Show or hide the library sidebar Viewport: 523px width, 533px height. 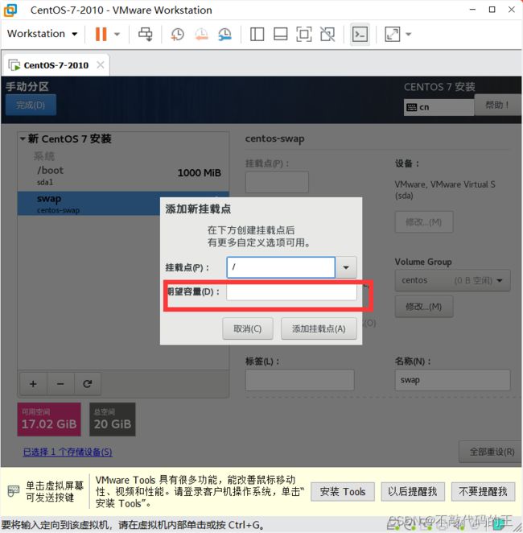pos(257,34)
